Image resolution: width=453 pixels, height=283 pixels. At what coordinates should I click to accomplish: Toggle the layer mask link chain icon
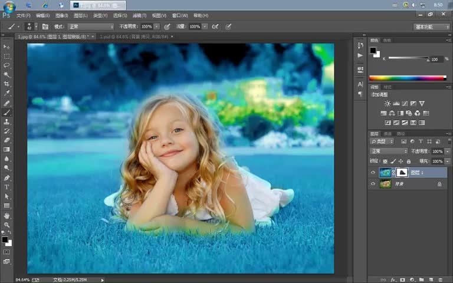click(393, 172)
